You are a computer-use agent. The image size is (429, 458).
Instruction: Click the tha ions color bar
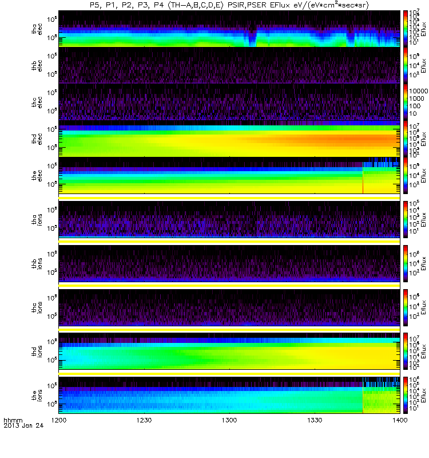(406, 219)
